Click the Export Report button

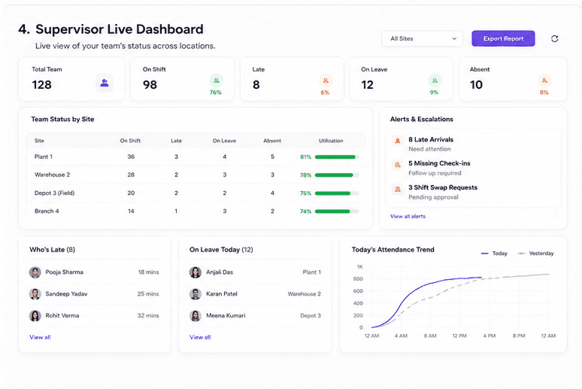tap(503, 38)
